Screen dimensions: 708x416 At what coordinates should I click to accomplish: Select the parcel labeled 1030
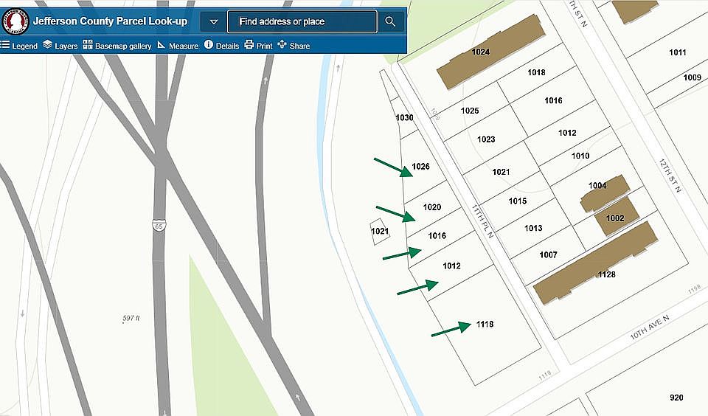[405, 118]
